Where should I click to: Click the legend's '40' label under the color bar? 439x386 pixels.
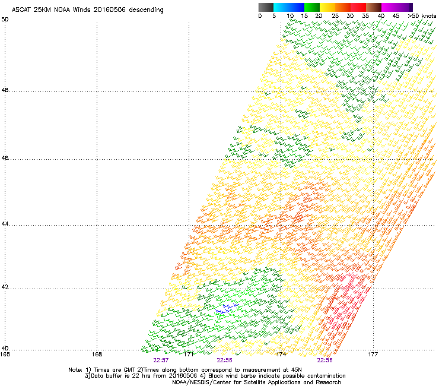click(x=381, y=16)
